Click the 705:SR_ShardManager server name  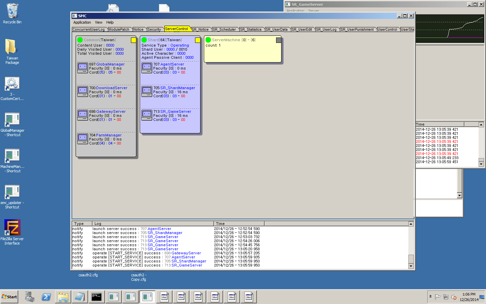174,88
